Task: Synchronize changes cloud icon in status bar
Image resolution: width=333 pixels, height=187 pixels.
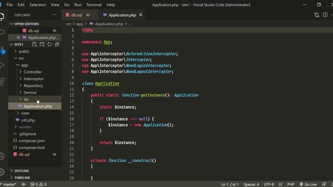Action: pyautogui.click(x=23, y=184)
